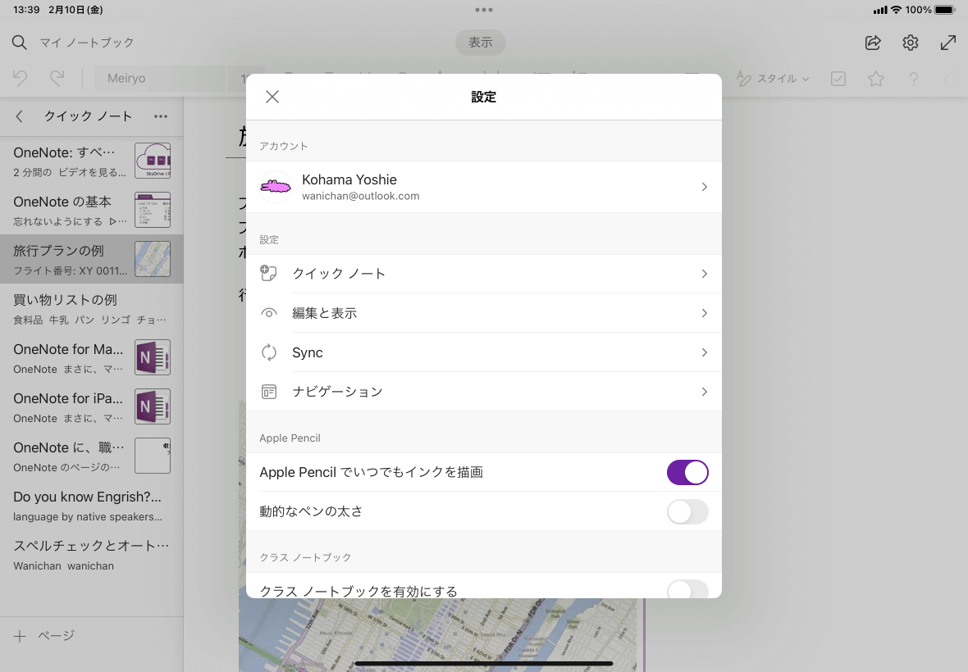968x672 pixels.
Task: Tap the full-screen expand arrows icon
Action: click(x=948, y=43)
